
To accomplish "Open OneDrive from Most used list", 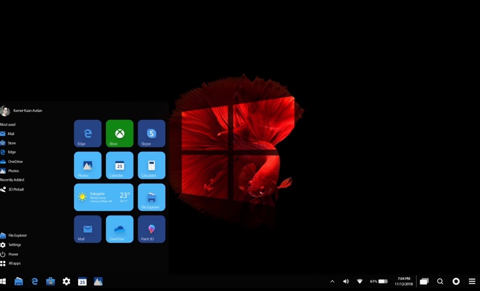I will (11, 161).
